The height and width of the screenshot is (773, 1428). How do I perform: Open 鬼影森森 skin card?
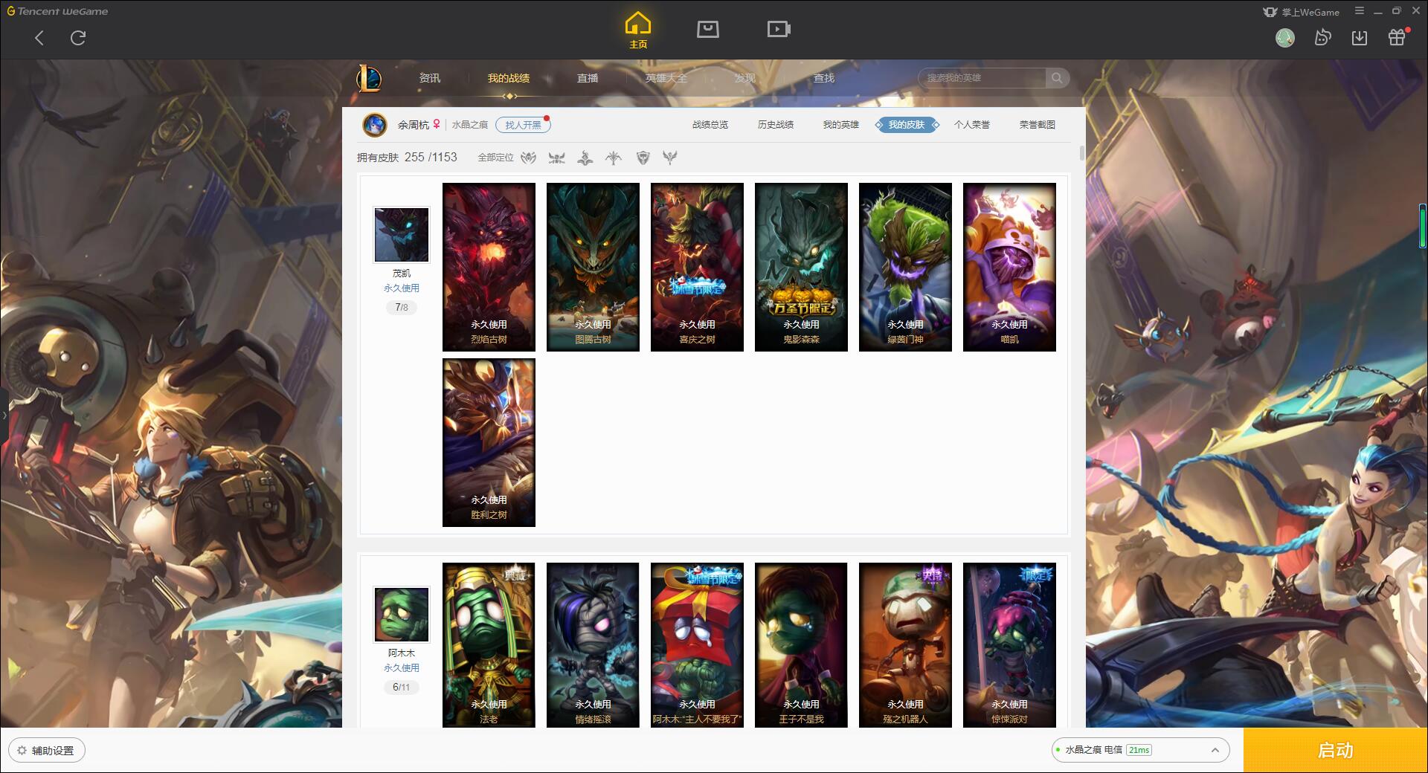point(801,267)
